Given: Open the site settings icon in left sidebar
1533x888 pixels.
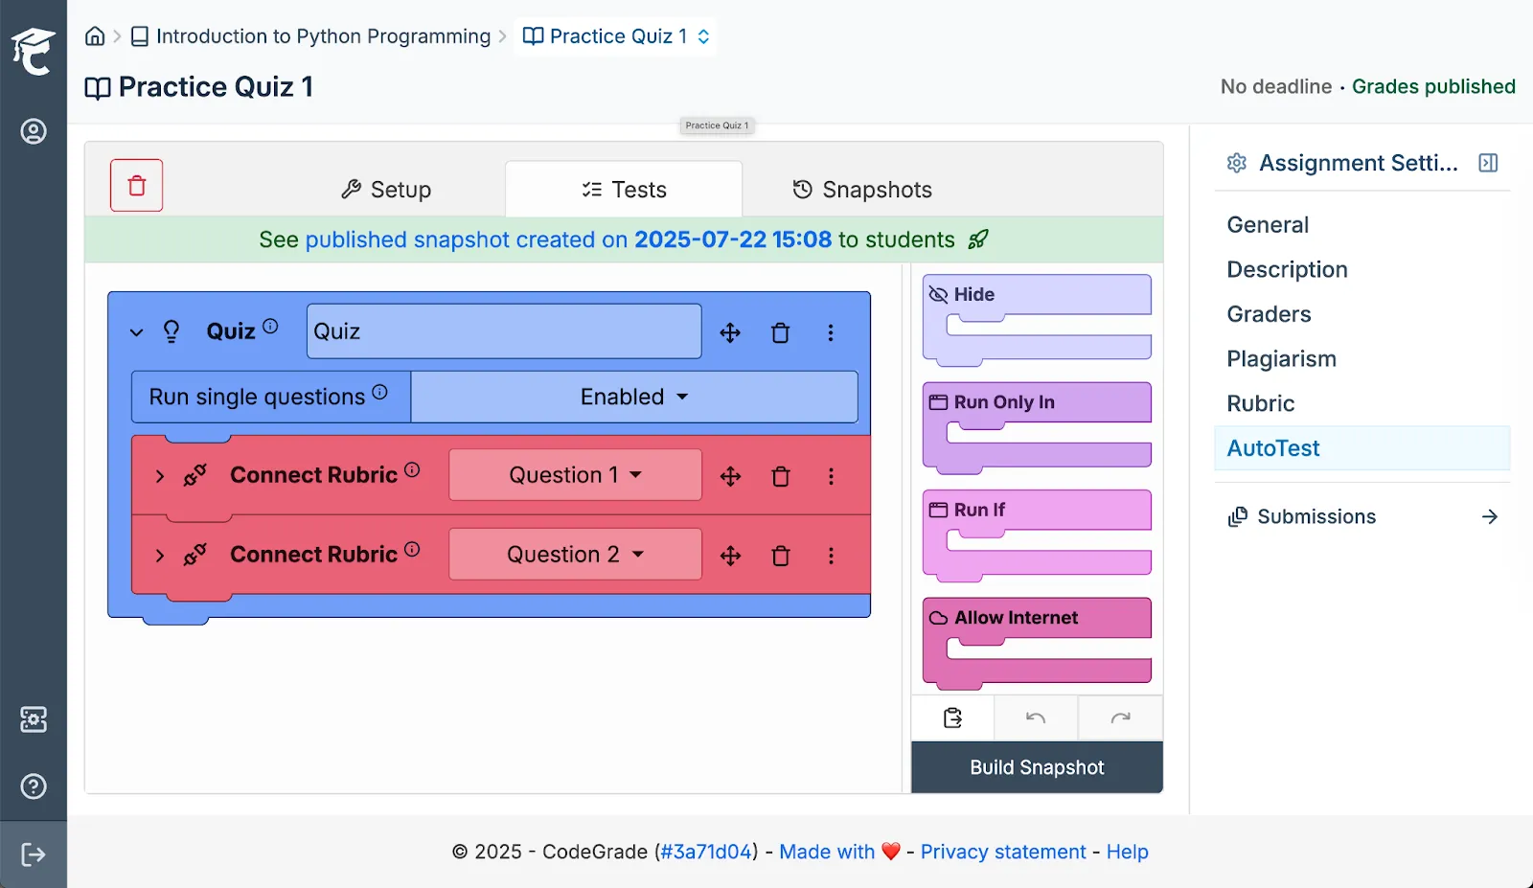Looking at the screenshot, I should (x=34, y=719).
